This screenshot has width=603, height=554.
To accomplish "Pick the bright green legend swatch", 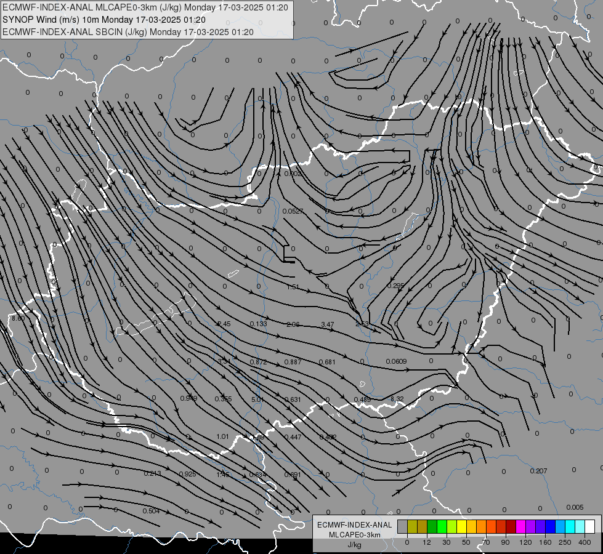I will [x=442, y=526].
